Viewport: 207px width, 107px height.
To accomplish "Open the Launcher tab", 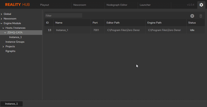I will tap(145, 5).
